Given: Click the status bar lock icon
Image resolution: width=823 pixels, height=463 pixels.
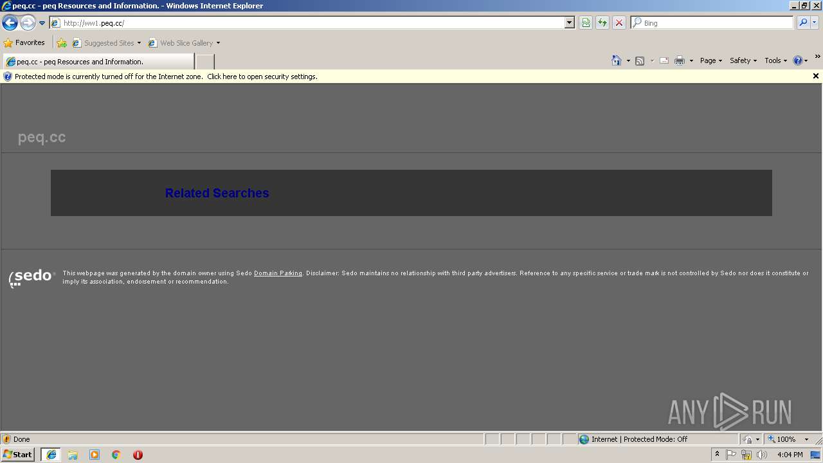Looking at the screenshot, I should [x=748, y=439].
